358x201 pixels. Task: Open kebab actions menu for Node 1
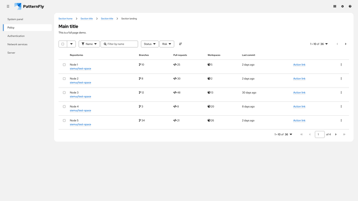341,65
